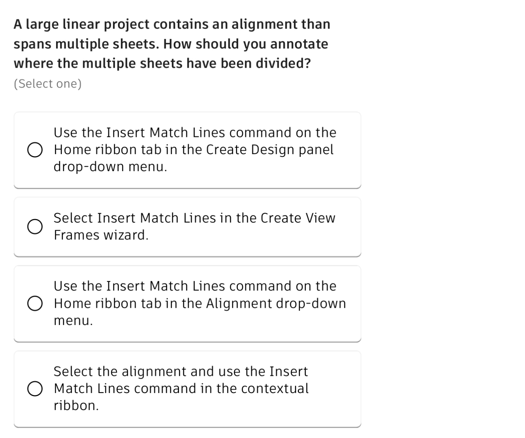The height and width of the screenshot is (438, 525).
Task: Click the '(Select one)' label
Action: coord(48,84)
